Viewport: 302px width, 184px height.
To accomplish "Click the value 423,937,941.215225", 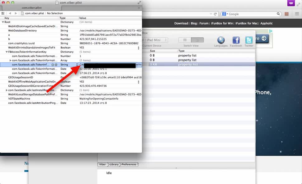I will 93,39.
